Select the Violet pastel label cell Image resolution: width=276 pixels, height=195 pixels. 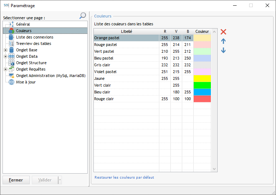(x=126, y=72)
